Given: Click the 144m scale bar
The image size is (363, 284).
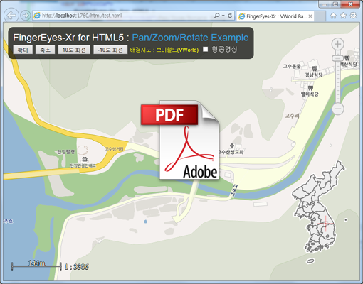Looking at the screenshot, I should (36, 266).
